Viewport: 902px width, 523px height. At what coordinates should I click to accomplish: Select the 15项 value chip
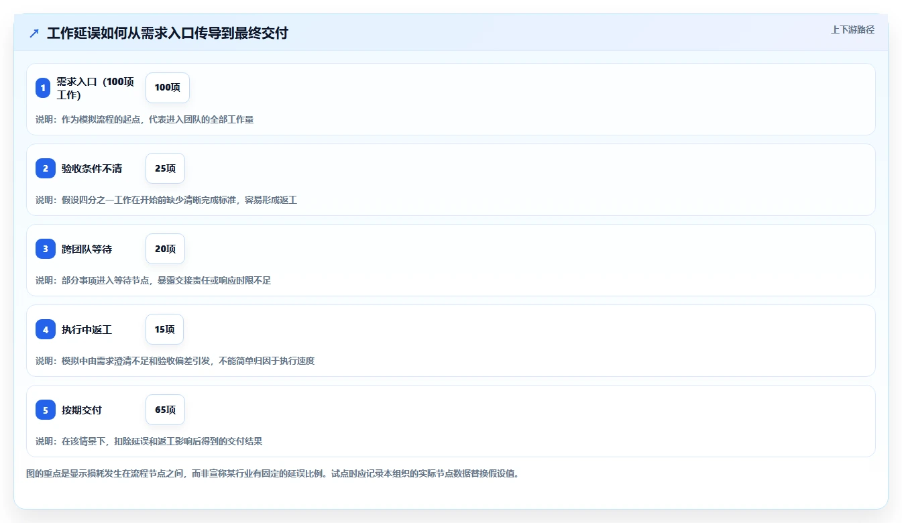[x=164, y=329]
